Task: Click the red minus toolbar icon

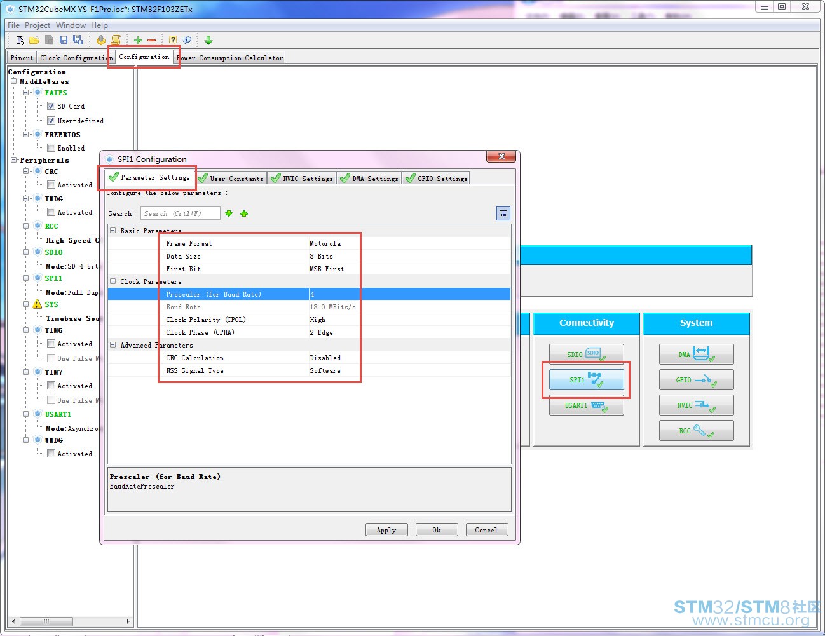Action: pyautogui.click(x=152, y=40)
